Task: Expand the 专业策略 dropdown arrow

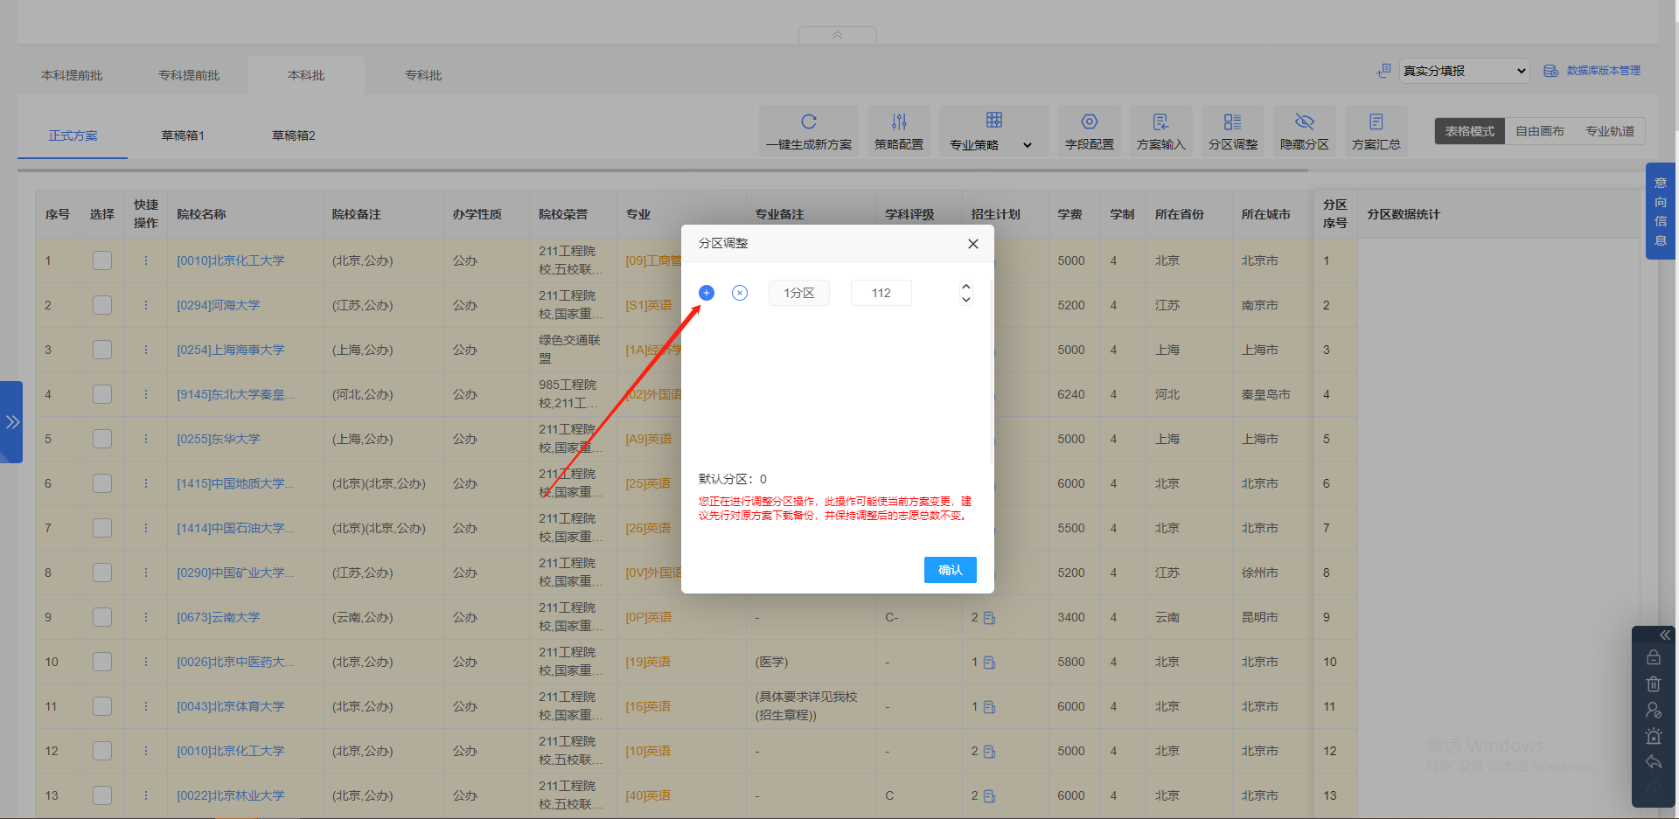Action: (x=1027, y=147)
